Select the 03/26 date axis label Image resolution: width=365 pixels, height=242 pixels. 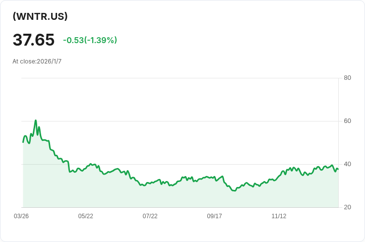[x=21, y=216]
